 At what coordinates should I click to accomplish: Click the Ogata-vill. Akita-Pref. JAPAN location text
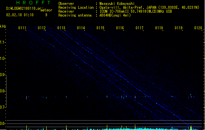[128, 7]
